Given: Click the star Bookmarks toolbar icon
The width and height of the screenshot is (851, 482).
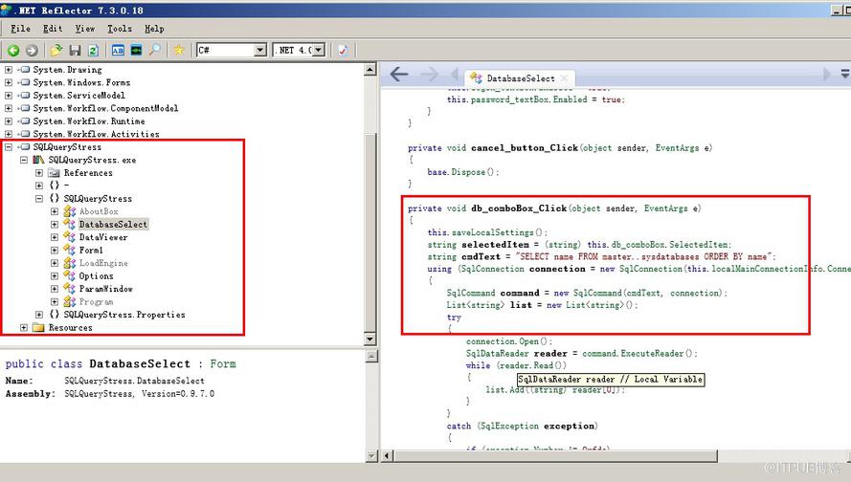Looking at the screenshot, I should pyautogui.click(x=179, y=51).
